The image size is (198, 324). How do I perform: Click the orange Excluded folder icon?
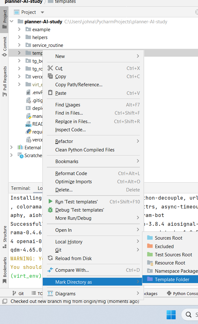coord(150,246)
